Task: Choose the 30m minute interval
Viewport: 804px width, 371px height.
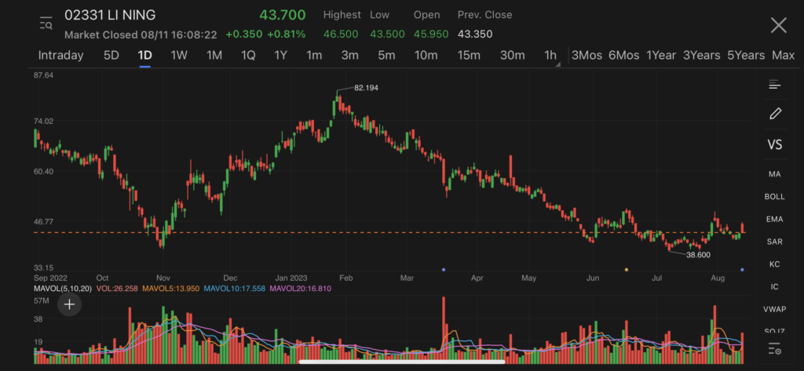Action: pyautogui.click(x=512, y=56)
